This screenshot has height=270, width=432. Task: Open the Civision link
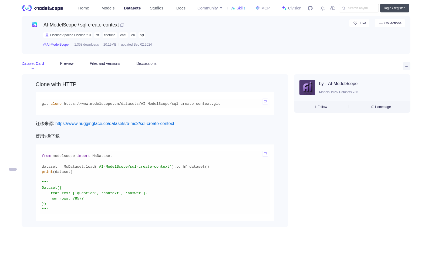click(292, 8)
